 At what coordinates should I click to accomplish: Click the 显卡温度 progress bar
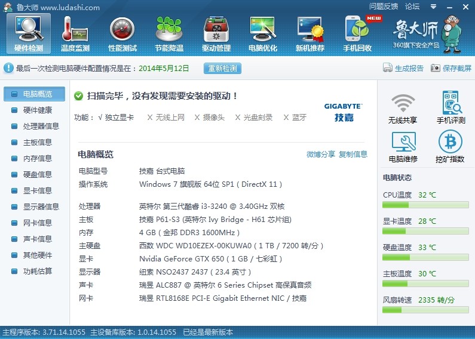(x=425, y=231)
